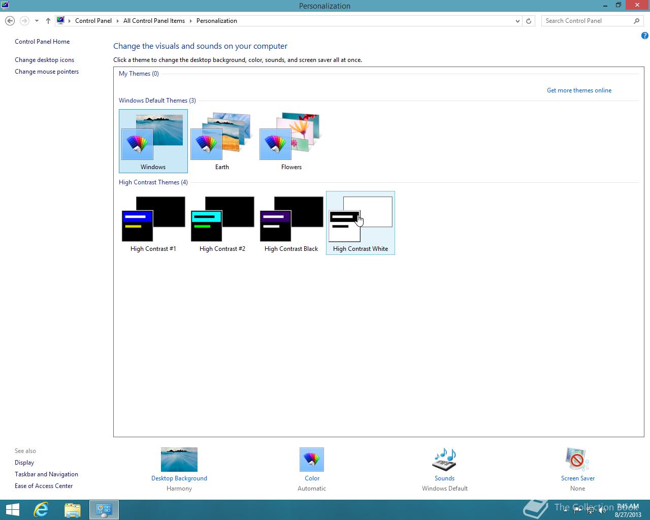Click the search magnifier icon

636,21
